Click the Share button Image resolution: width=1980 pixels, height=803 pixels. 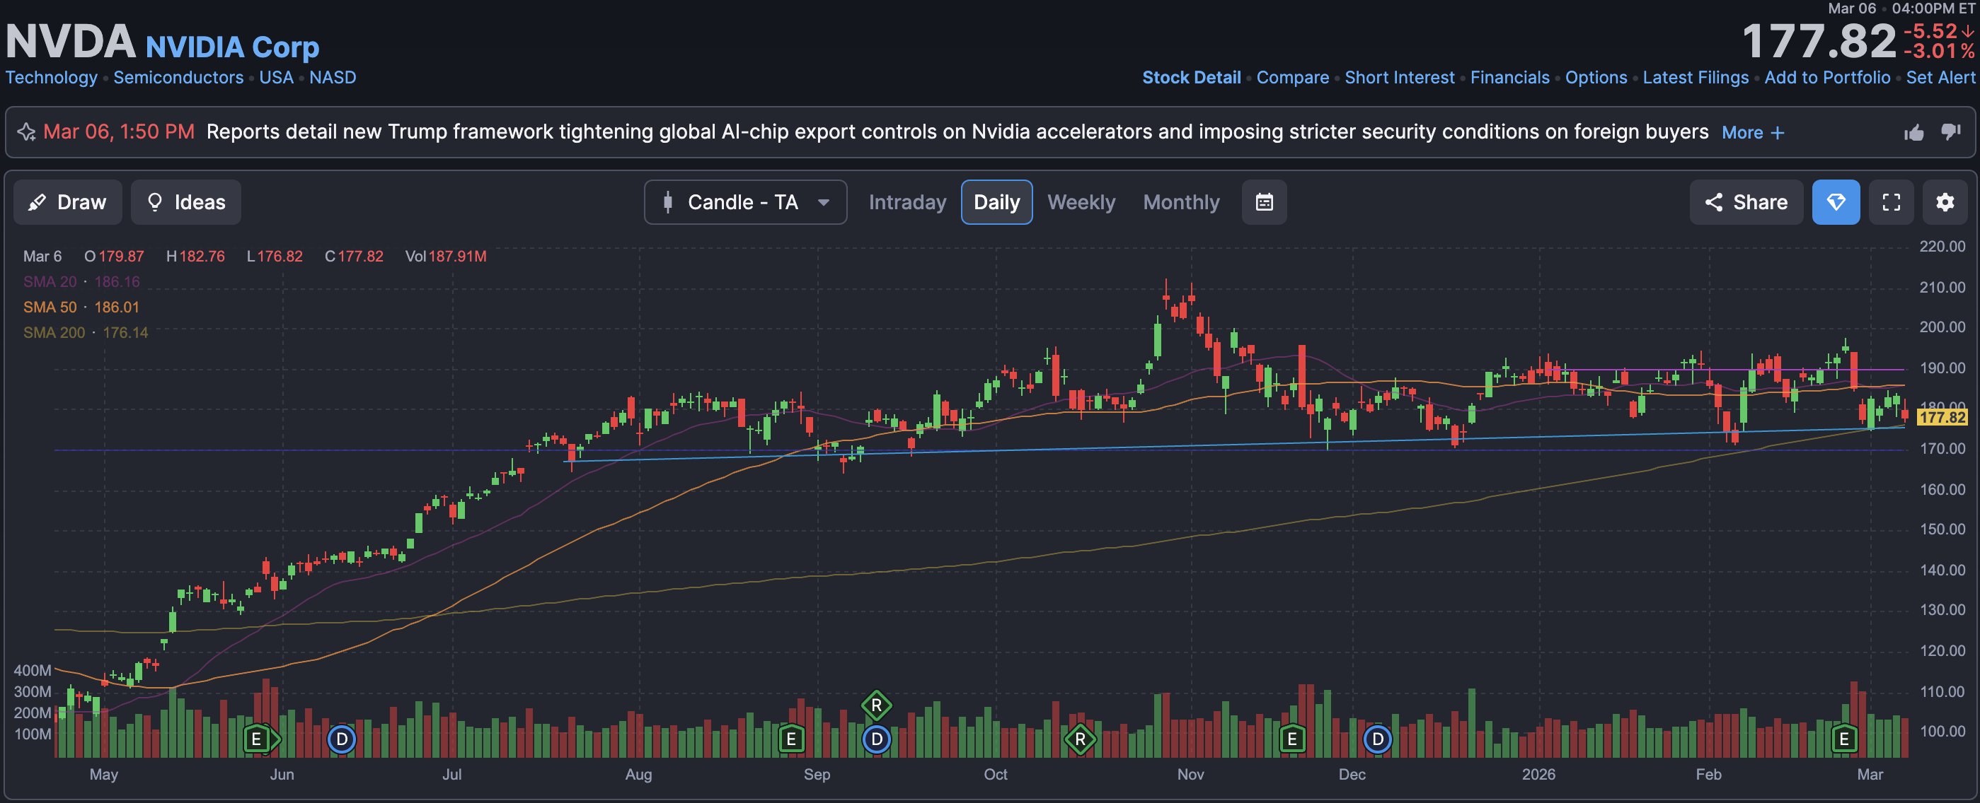tap(1746, 202)
